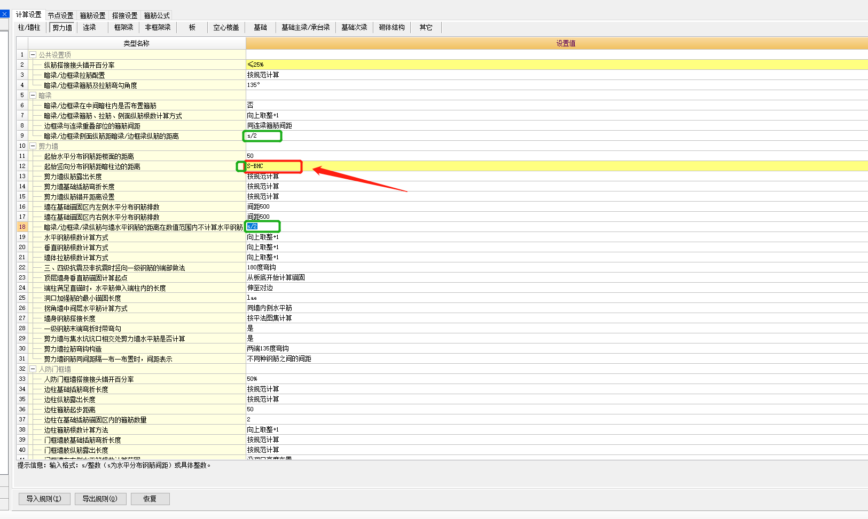868x519 pixels.
Task: Select the 框架梁 category tab
Action: pos(123,27)
